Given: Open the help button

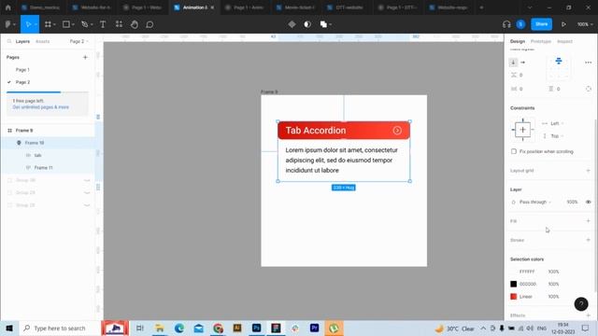Looking at the screenshot, I should click(x=581, y=304).
